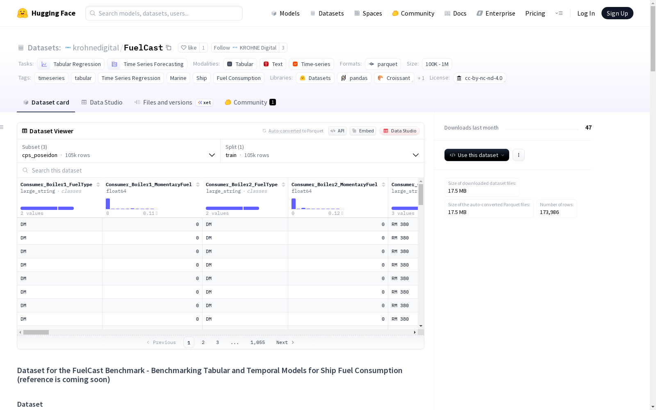Click the Boiler2_MomentaryFuel histogram first bar
Screen dimensions: 656x410
click(294, 204)
